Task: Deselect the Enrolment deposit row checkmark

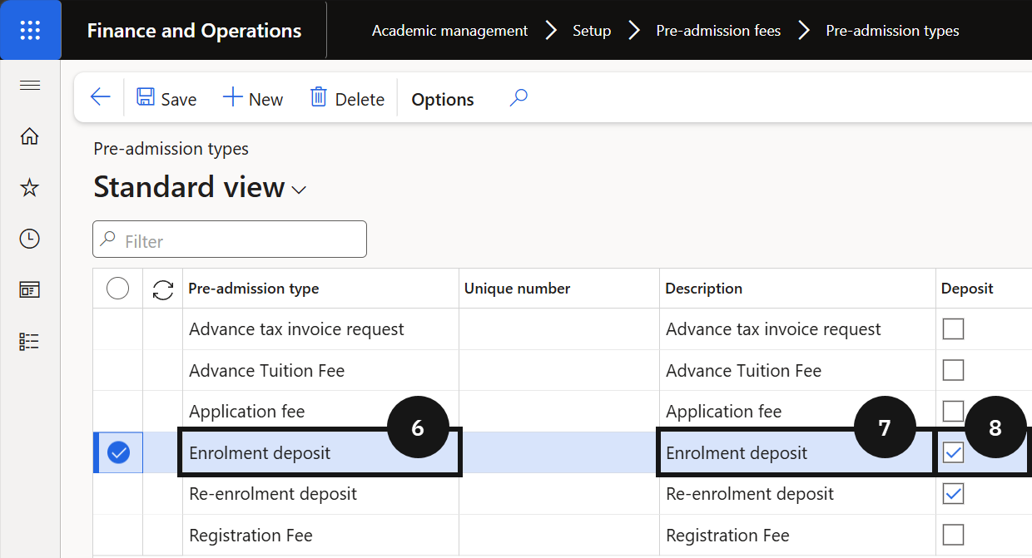Action: pos(119,452)
